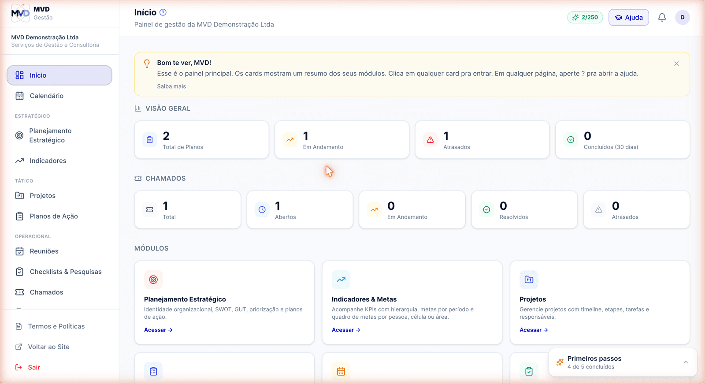Click the Primeiros passos sparkle icon
Image resolution: width=705 pixels, height=384 pixels.
coord(560,362)
